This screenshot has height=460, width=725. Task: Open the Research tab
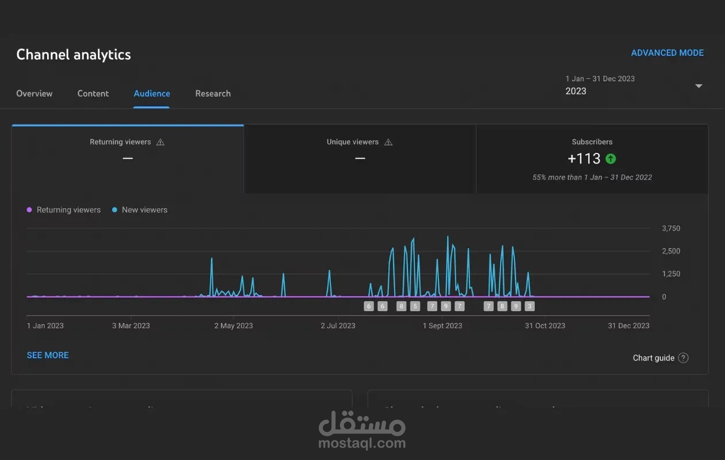click(213, 94)
